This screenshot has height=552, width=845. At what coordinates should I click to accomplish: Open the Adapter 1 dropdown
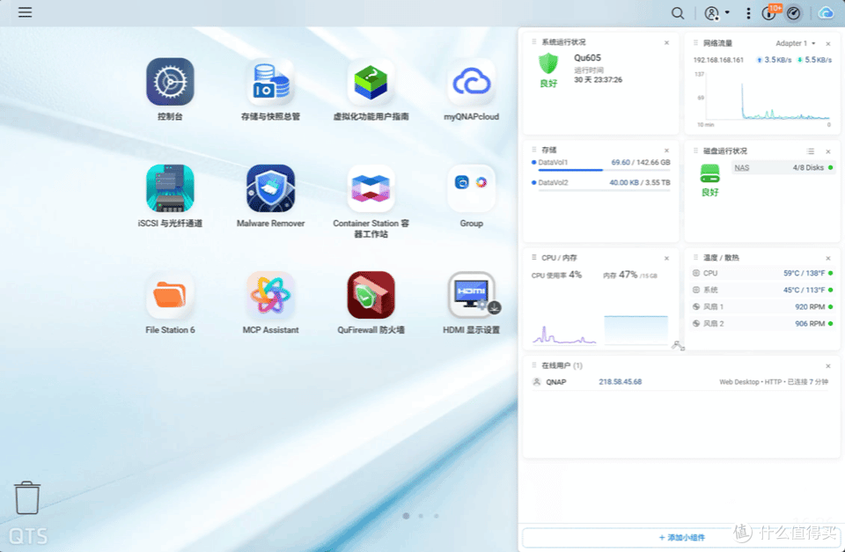(x=795, y=43)
